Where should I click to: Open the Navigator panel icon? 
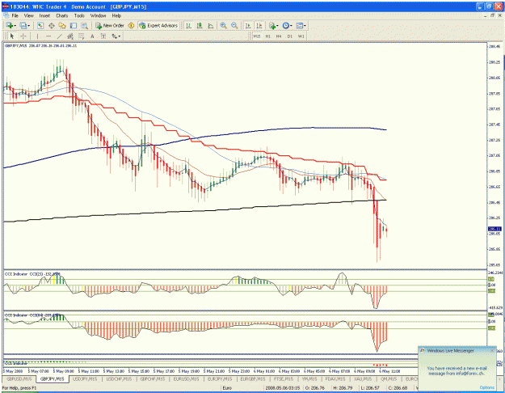62,25
